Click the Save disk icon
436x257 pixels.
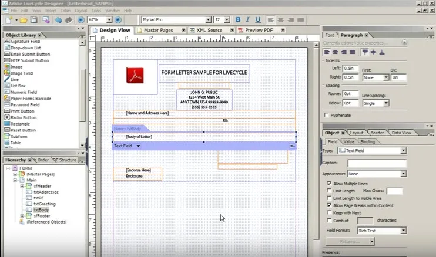pos(34,20)
